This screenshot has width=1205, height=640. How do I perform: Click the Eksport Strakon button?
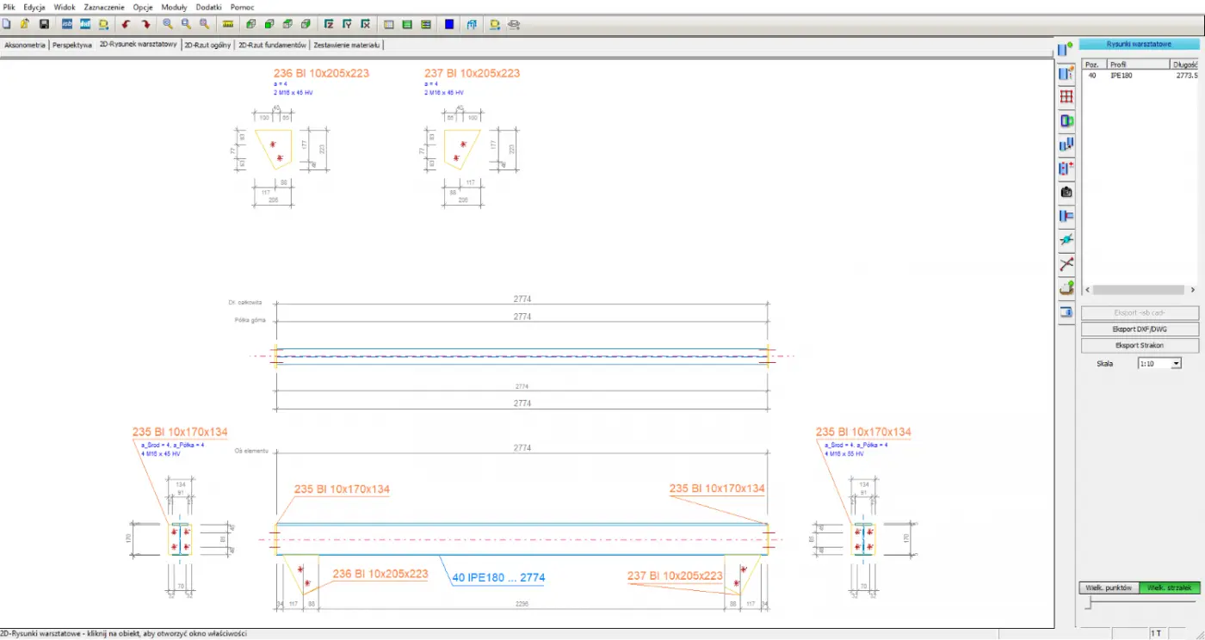point(1140,346)
